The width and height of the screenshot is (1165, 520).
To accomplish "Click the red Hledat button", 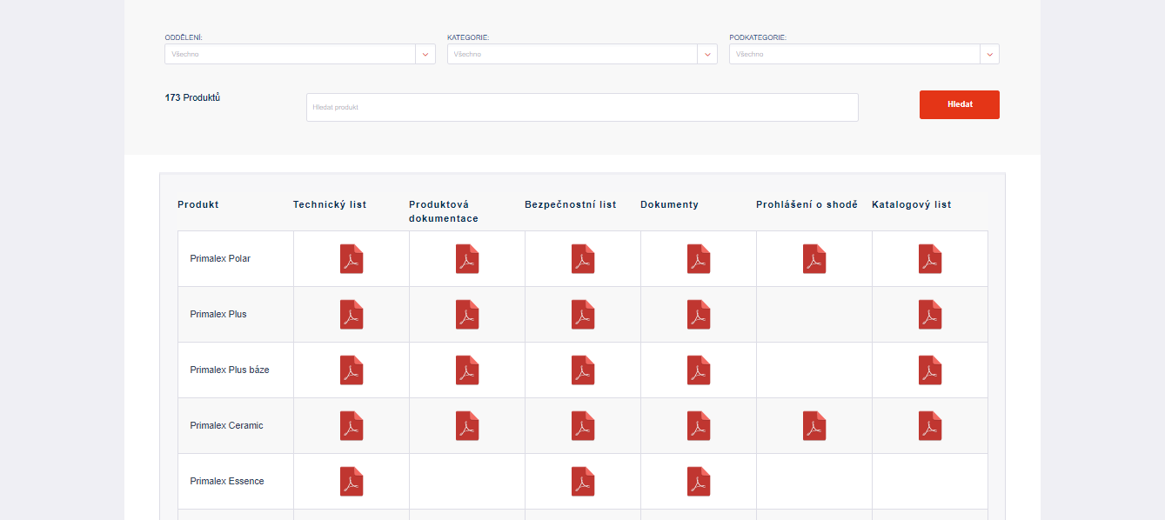I will (959, 104).
